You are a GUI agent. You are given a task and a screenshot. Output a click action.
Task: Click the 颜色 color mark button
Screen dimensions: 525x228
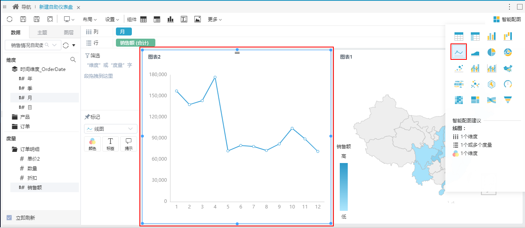pos(92,144)
